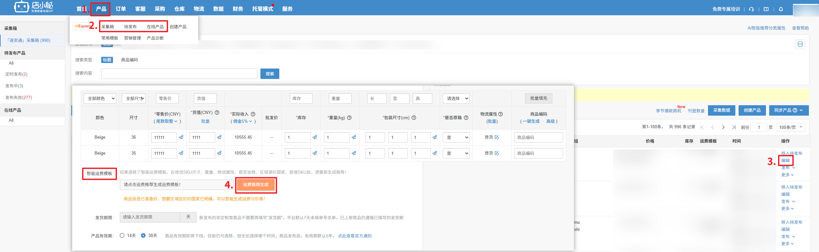Click the 搜索内容 search text field
This screenshot has width=819, height=252.
pos(179,74)
